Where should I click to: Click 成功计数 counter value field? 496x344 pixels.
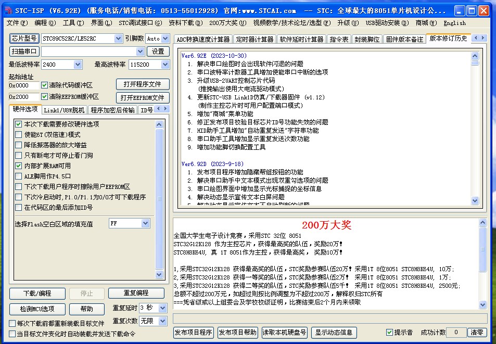click(456, 333)
